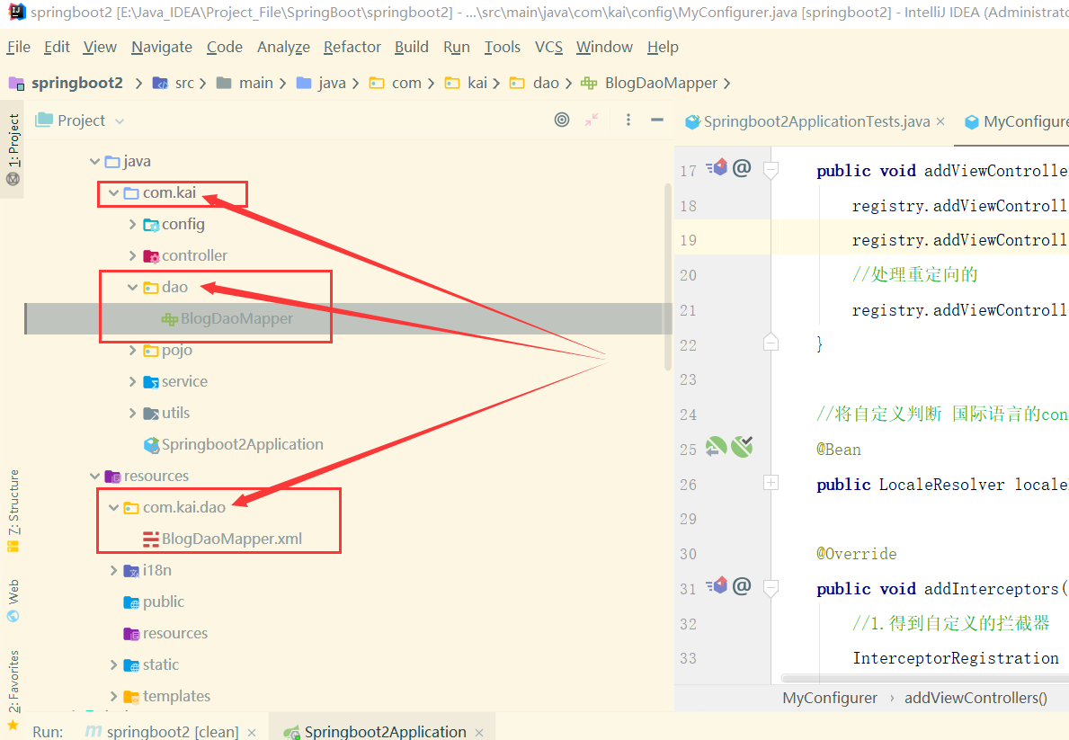This screenshot has height=740, width=1069.
Task: Click the @ annotation gutter icon on line 31
Action: click(x=742, y=585)
